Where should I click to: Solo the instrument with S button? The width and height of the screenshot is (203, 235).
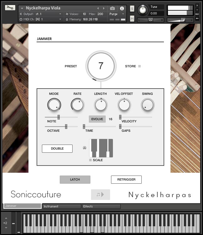[132, 9]
